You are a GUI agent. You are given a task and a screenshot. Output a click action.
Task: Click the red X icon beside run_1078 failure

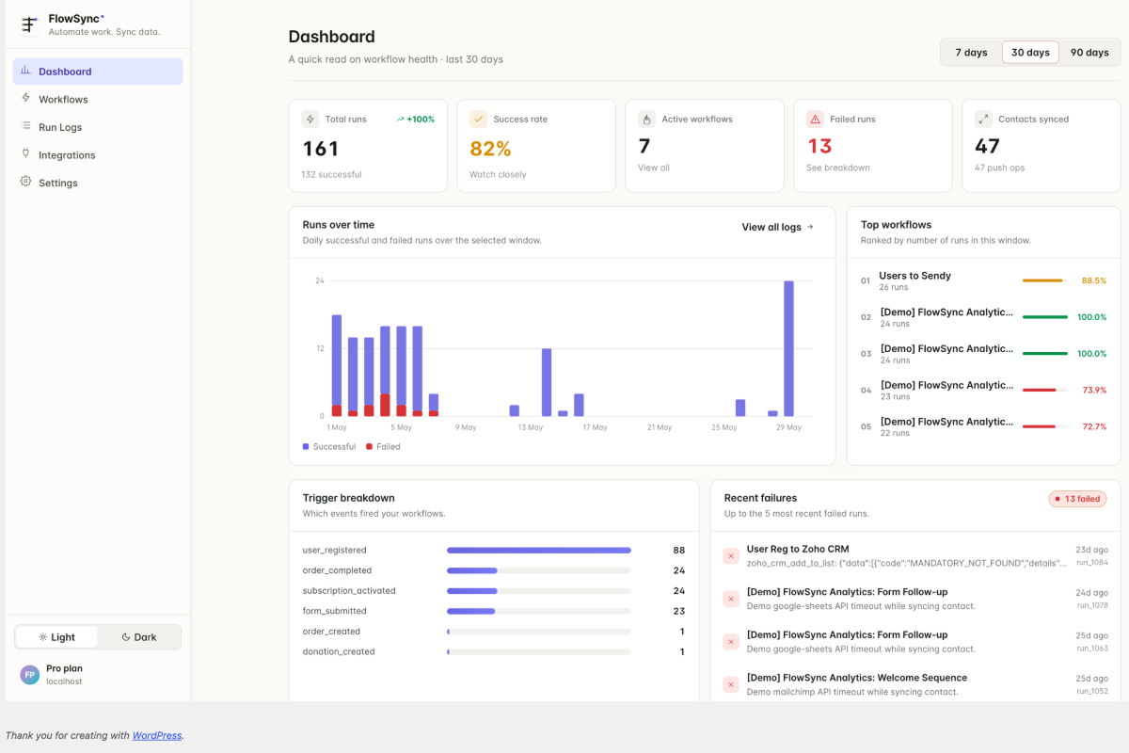(731, 599)
